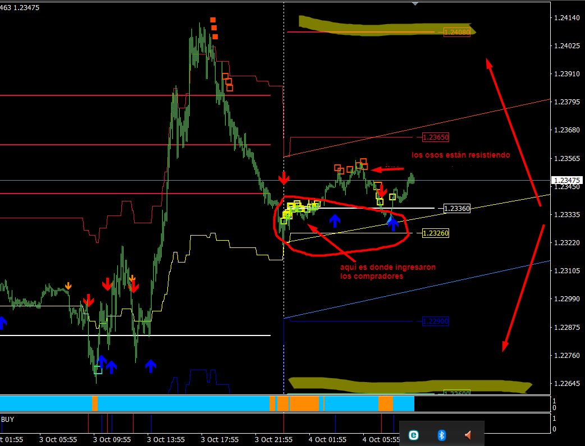Click the 1.23260 yellow price label
The width and height of the screenshot is (585, 446).
pos(436,232)
